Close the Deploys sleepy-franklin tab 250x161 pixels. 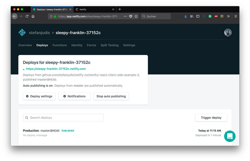pos(70,9)
